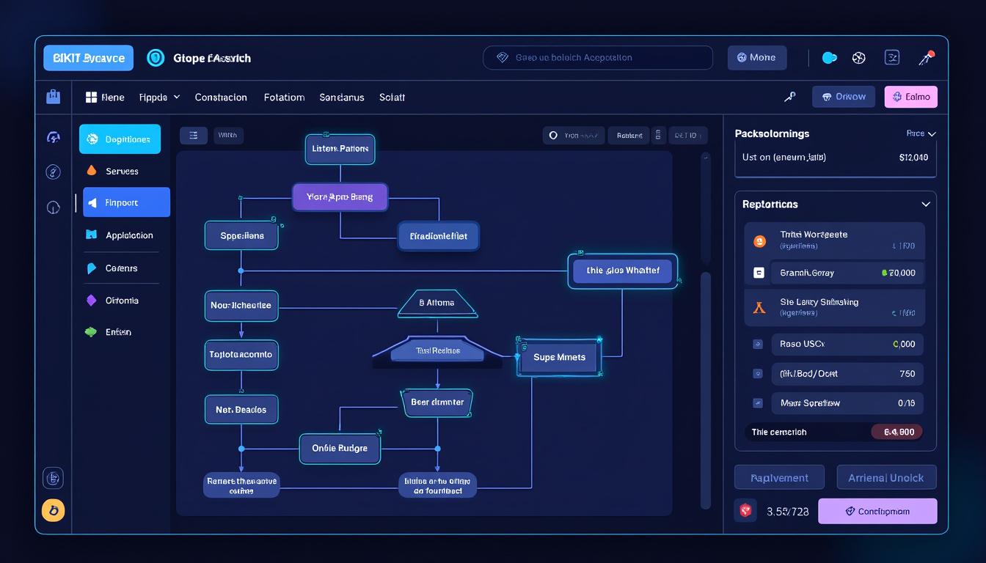Click the orange flame icon beside Serveas
This screenshot has width=986, height=563.
[x=92, y=171]
